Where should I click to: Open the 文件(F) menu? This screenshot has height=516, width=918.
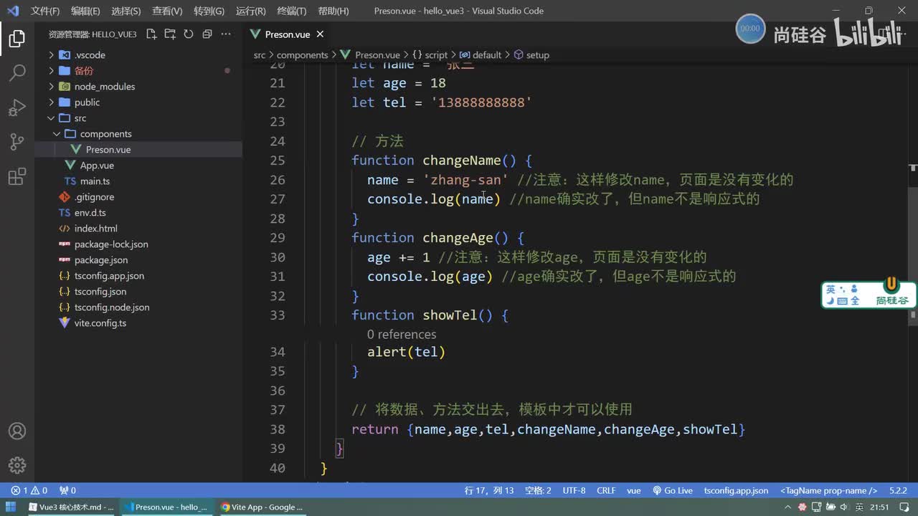[45, 11]
